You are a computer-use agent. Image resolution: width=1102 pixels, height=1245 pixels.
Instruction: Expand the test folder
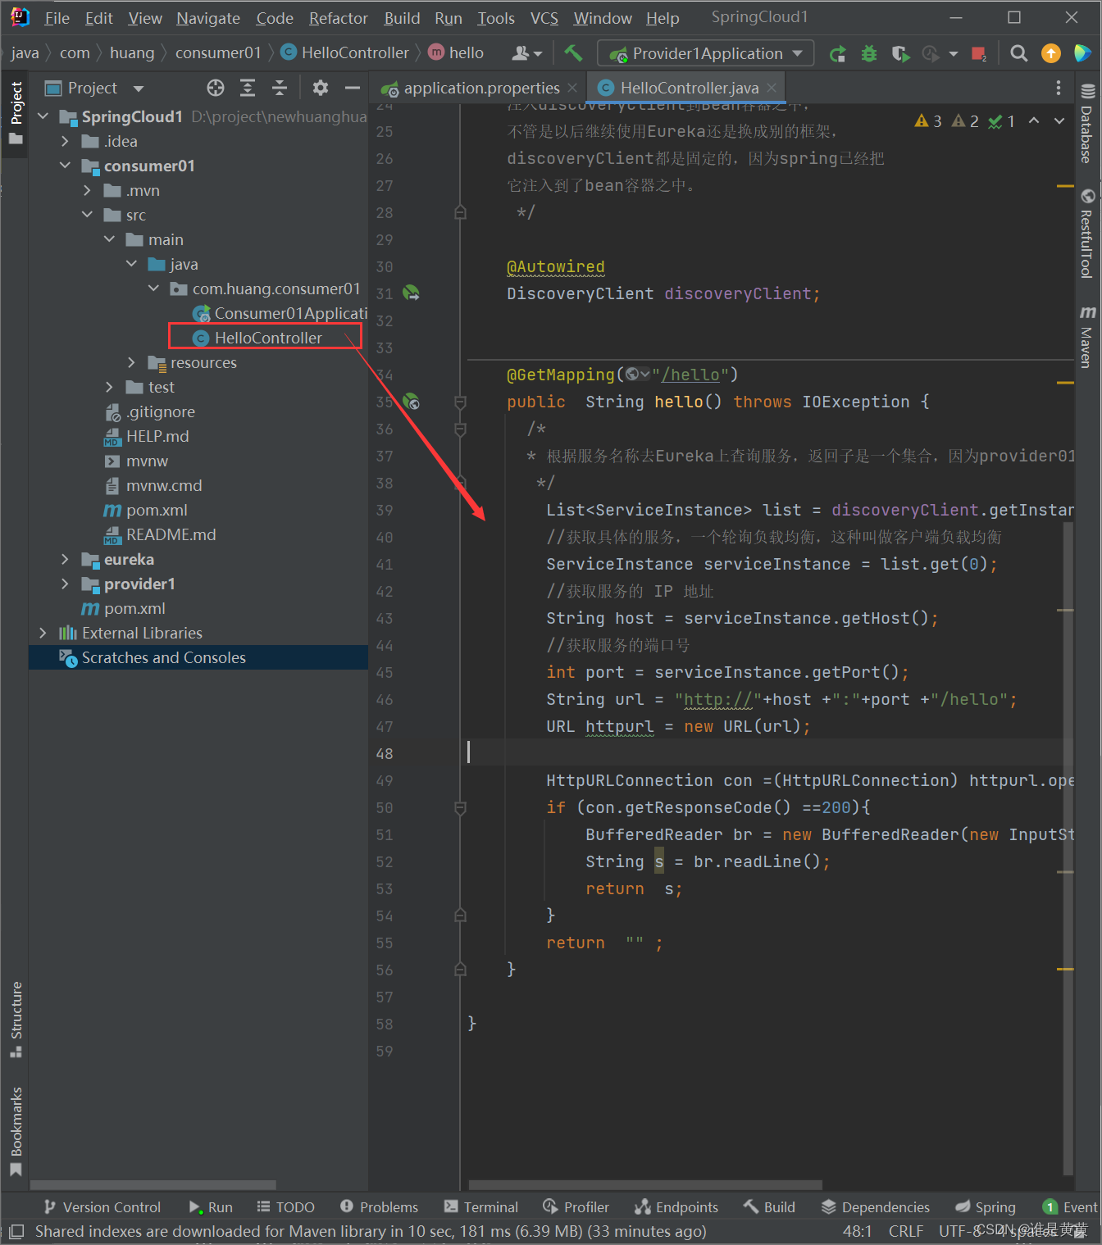pyautogui.click(x=110, y=387)
